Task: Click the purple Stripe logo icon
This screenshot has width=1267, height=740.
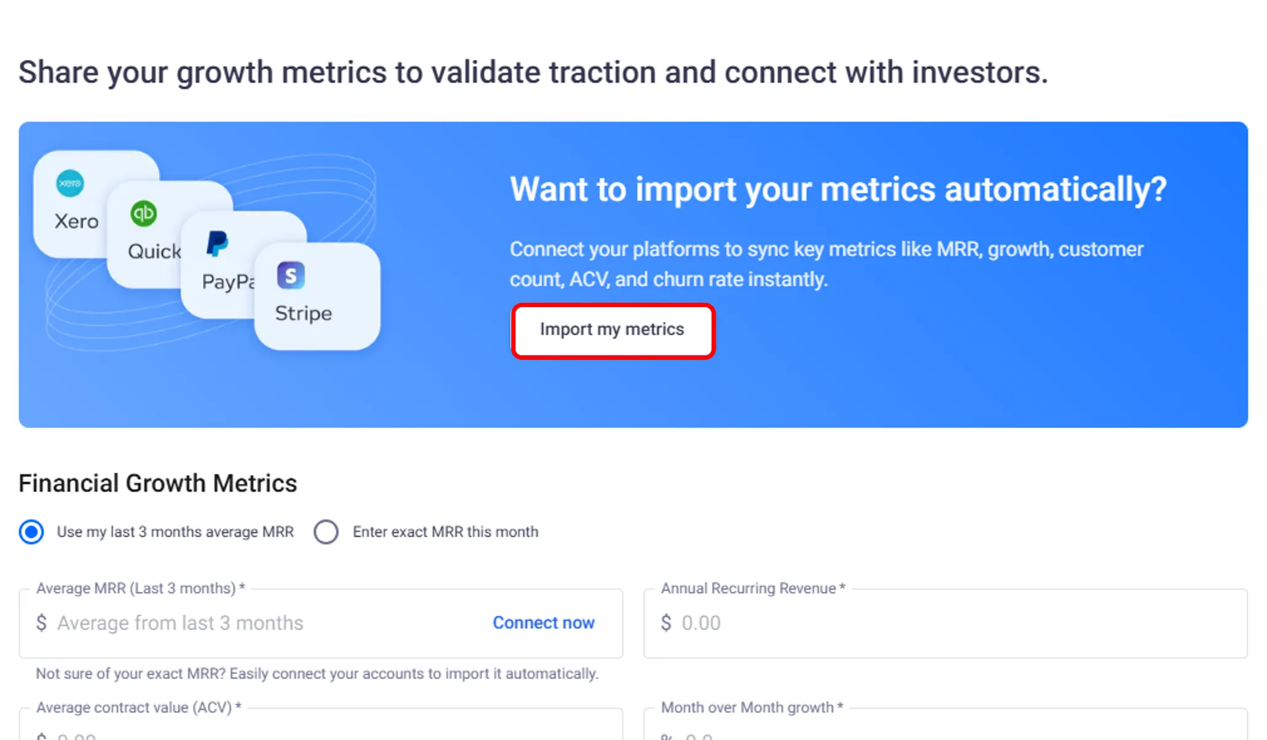Action: (x=291, y=275)
